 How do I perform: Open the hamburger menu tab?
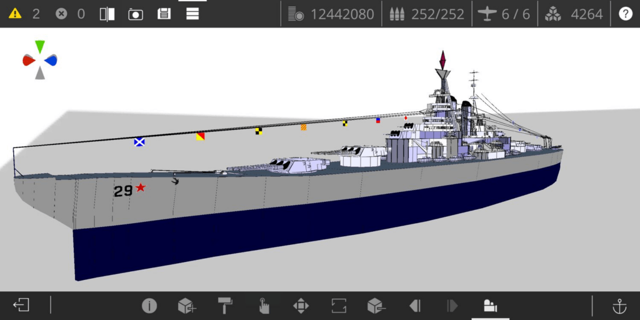click(192, 14)
